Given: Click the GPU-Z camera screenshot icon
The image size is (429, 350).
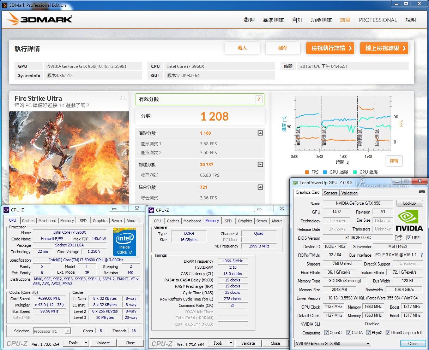Looking at the screenshot, I should [422, 192].
